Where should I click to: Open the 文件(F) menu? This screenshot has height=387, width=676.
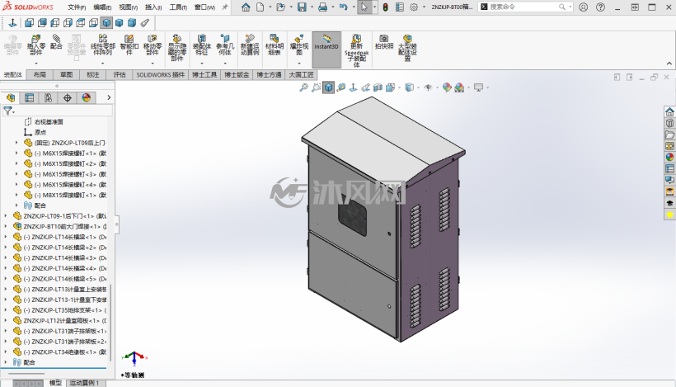(x=77, y=7)
